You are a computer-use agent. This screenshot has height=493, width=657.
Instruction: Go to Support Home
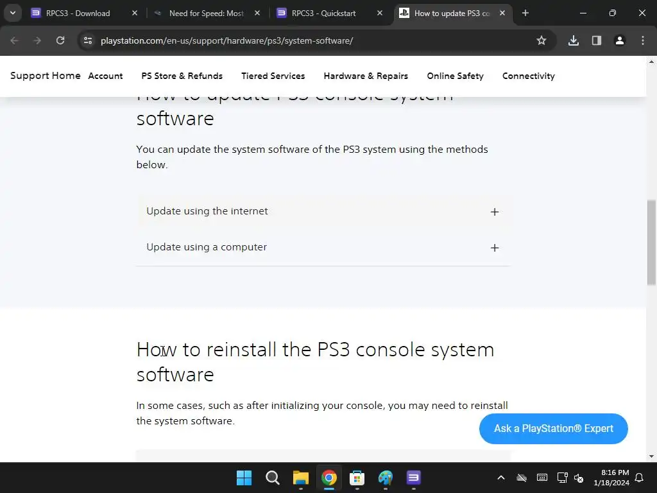[x=46, y=76]
